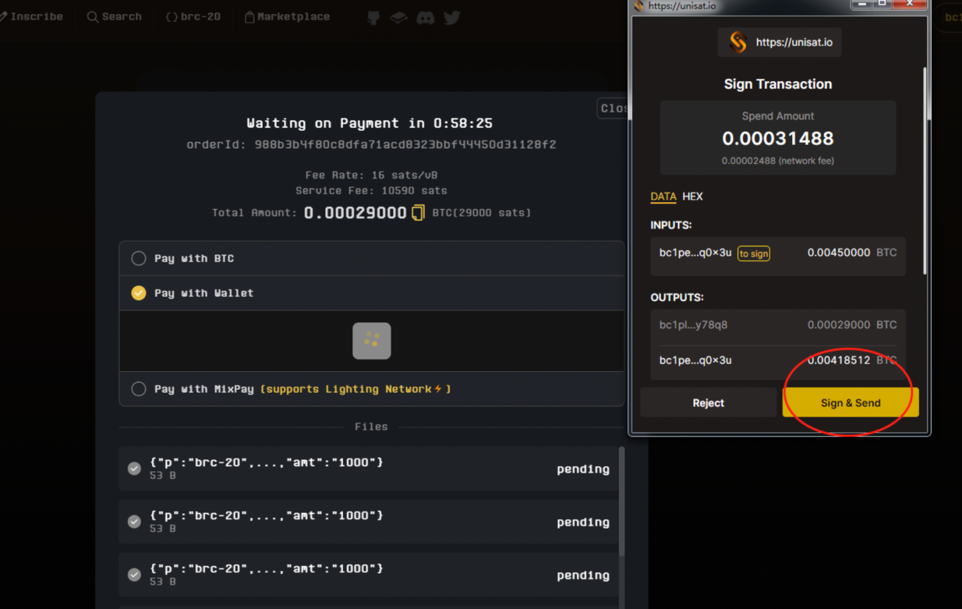Click the orderId value text

coord(405,145)
